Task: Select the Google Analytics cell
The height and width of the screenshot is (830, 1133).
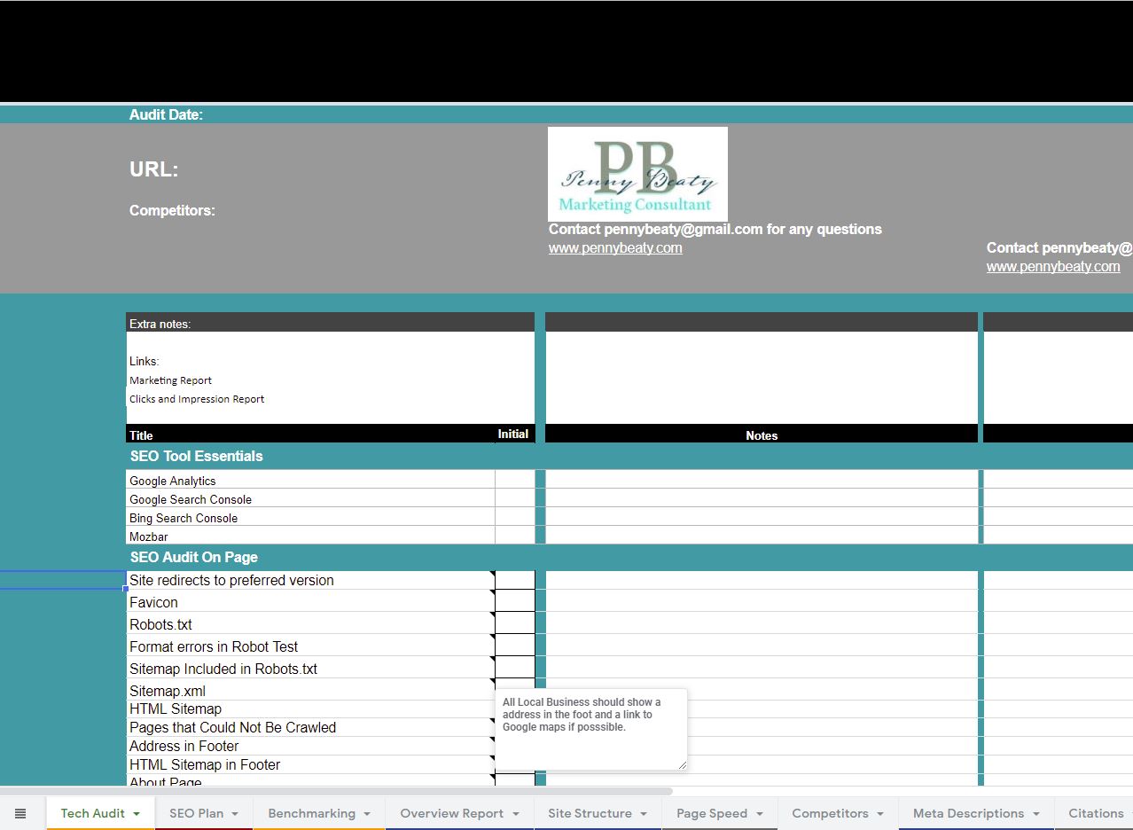Action: [310, 481]
